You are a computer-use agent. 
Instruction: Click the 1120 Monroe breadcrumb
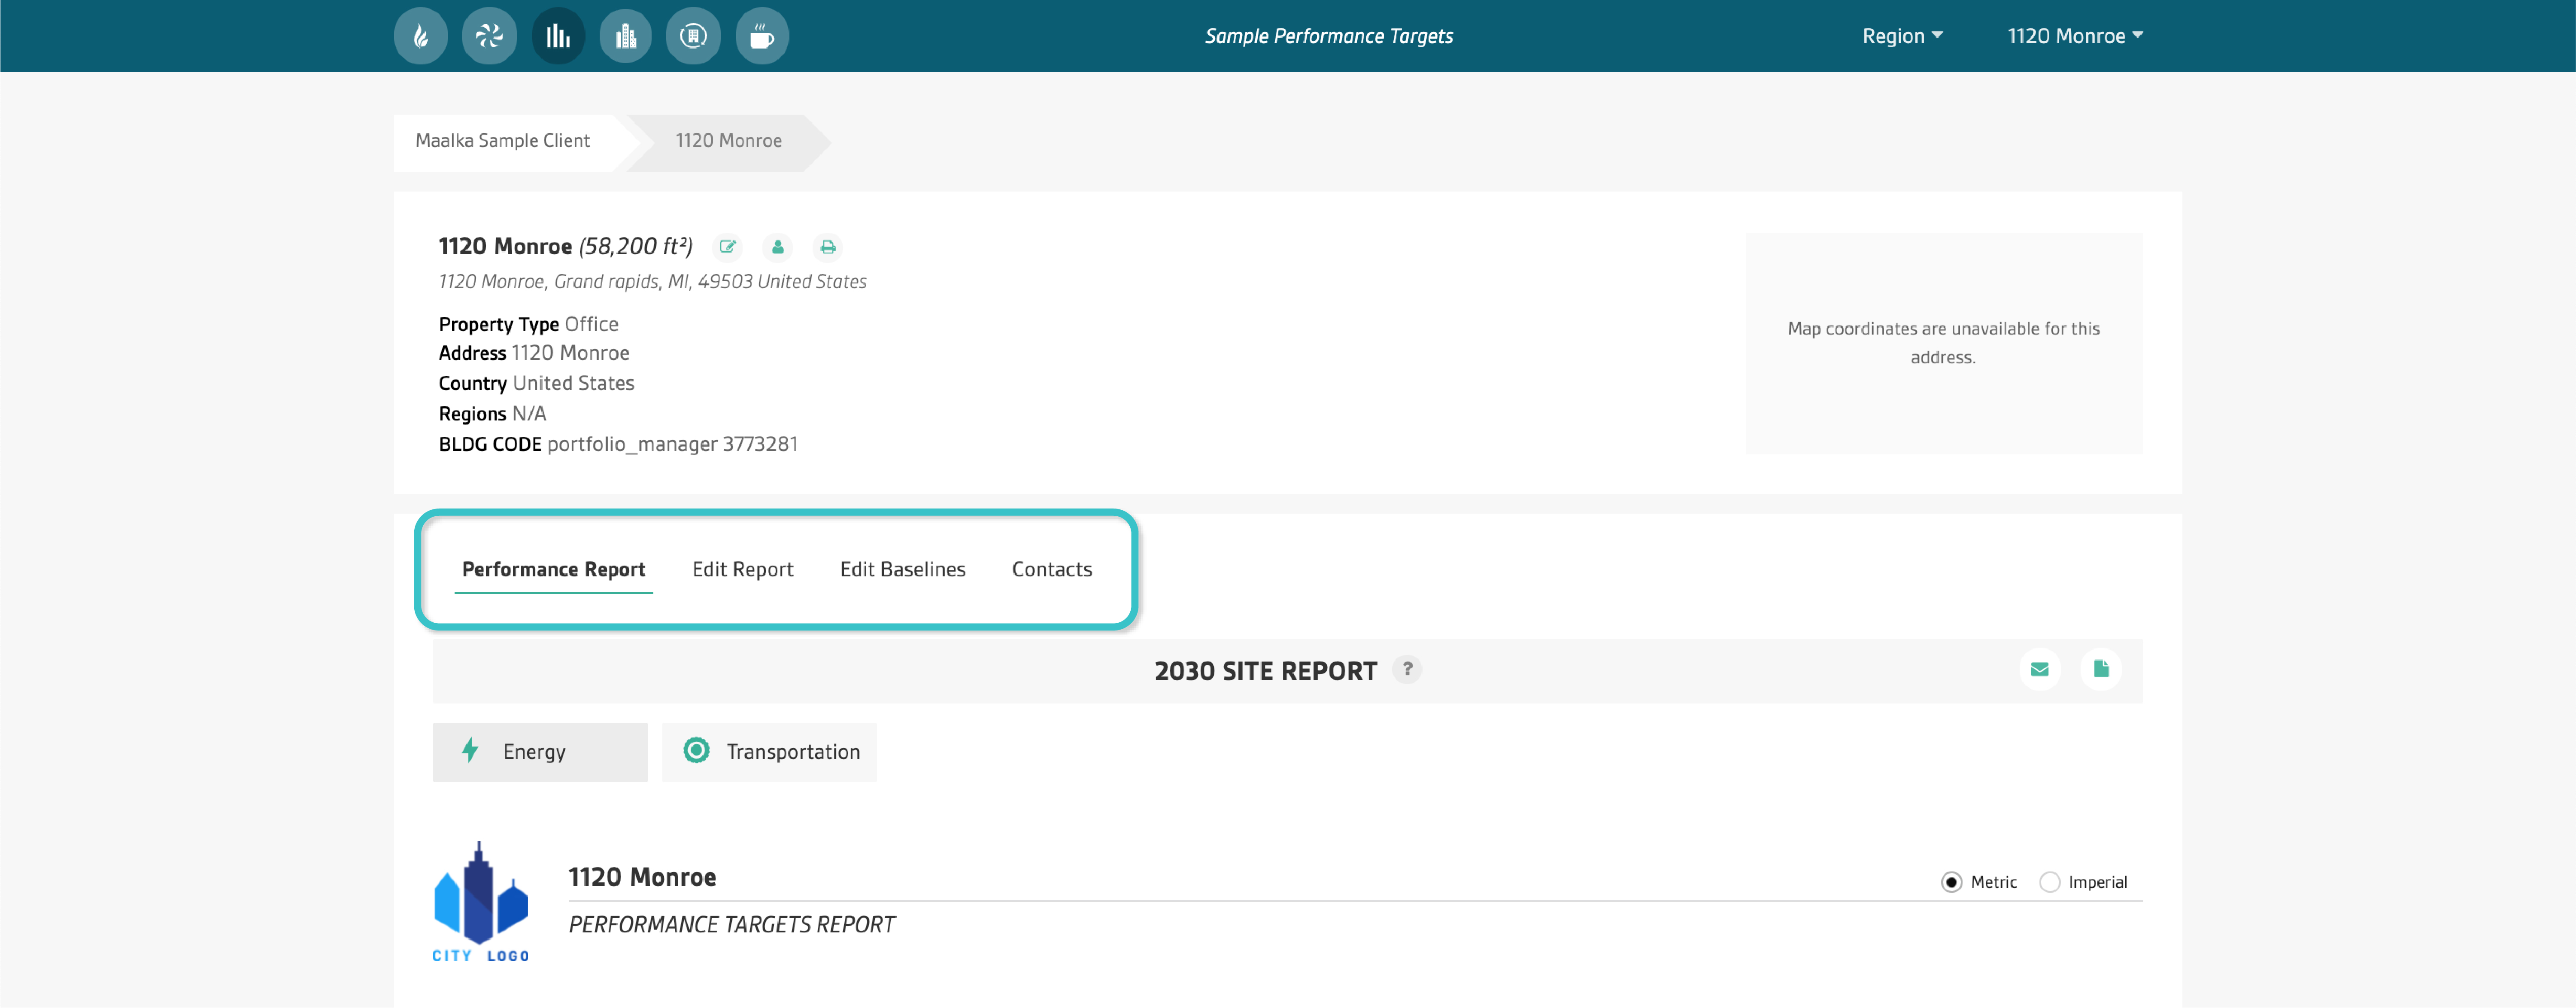[x=729, y=141]
